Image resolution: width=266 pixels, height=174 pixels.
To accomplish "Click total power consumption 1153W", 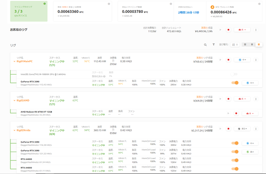I will click(152, 31).
